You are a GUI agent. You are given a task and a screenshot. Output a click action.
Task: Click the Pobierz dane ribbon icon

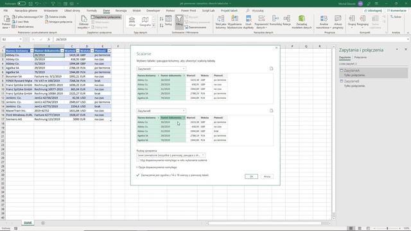6,22
